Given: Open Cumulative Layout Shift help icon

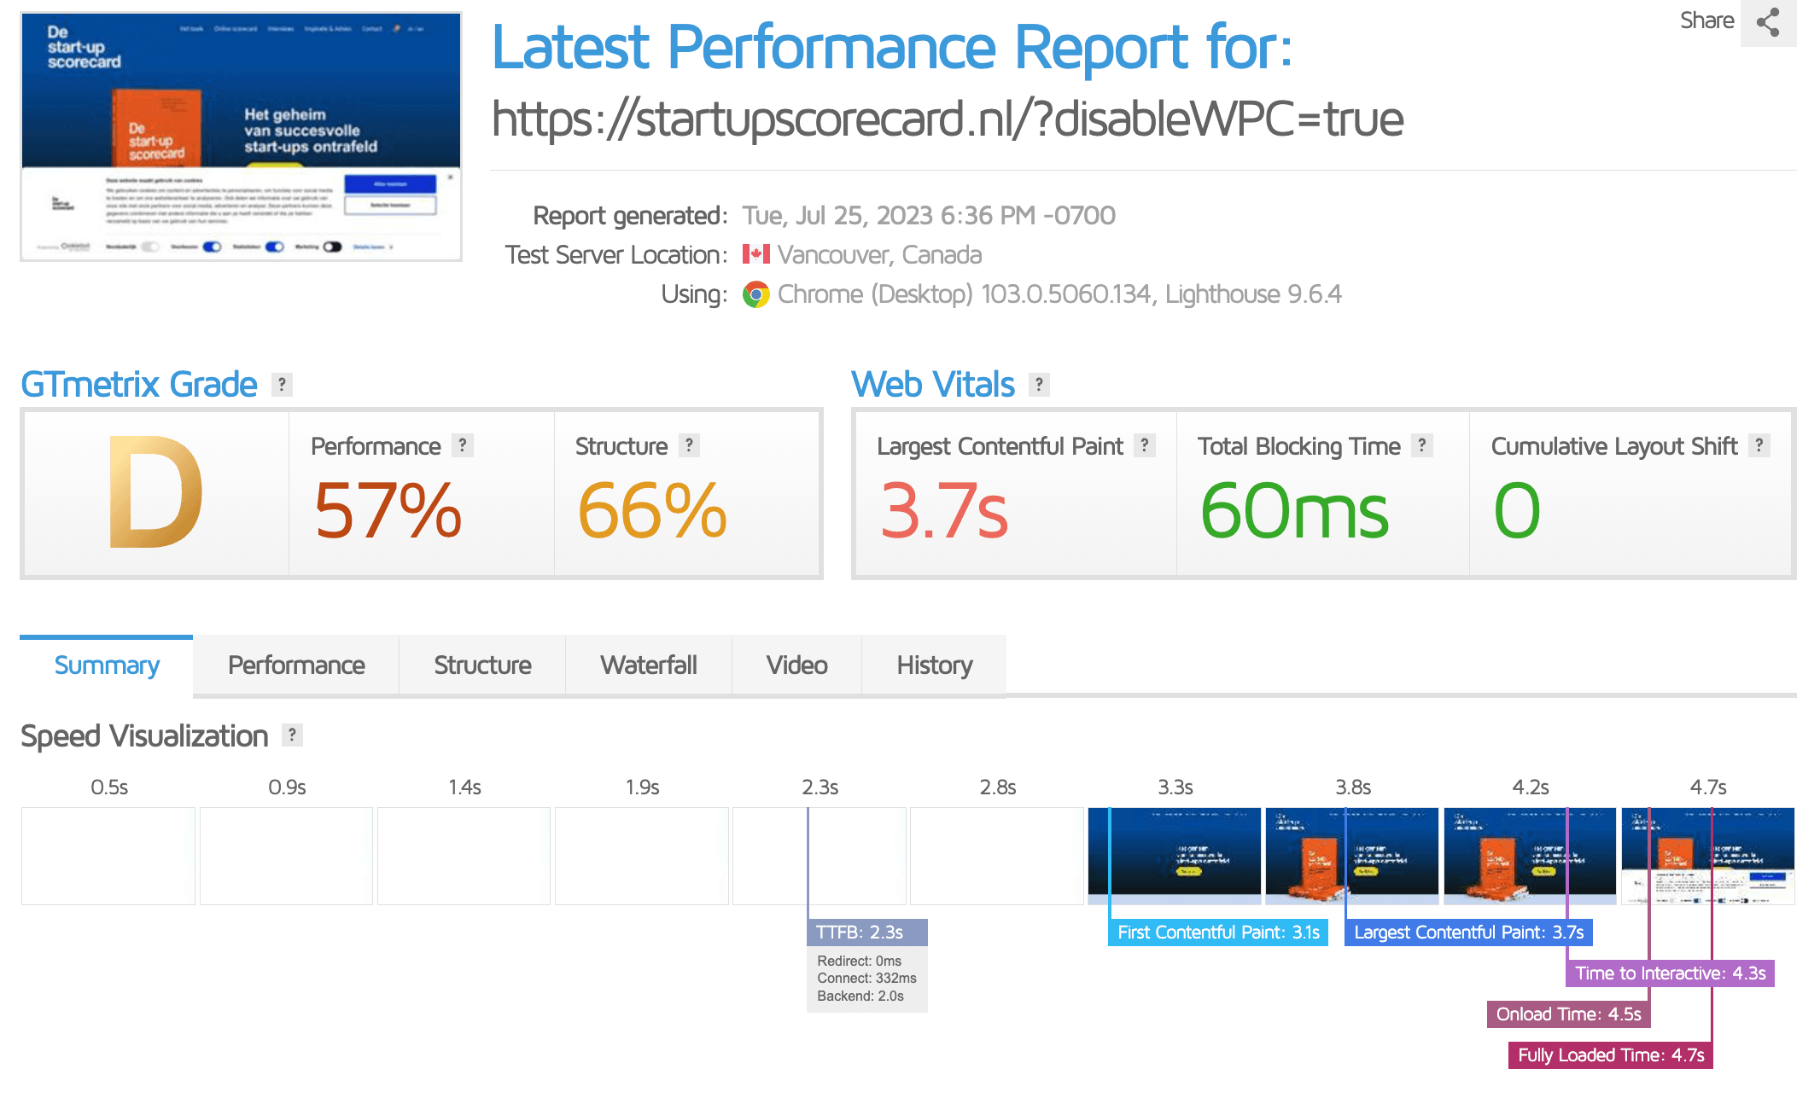Looking at the screenshot, I should tap(1759, 445).
